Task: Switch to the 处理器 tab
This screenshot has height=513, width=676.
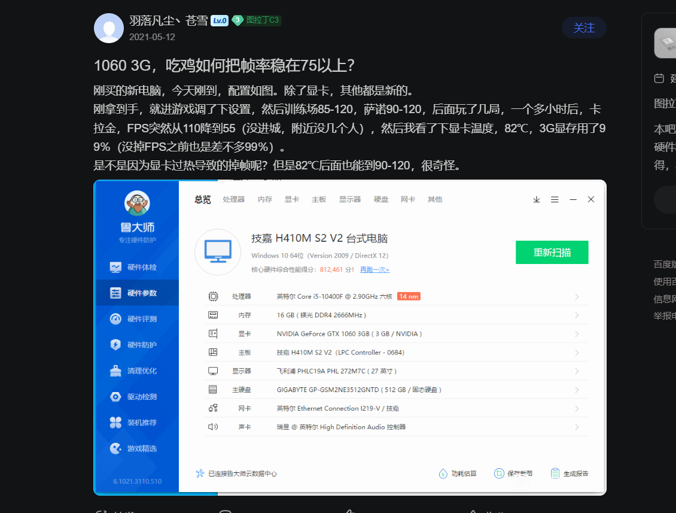Action: point(234,199)
